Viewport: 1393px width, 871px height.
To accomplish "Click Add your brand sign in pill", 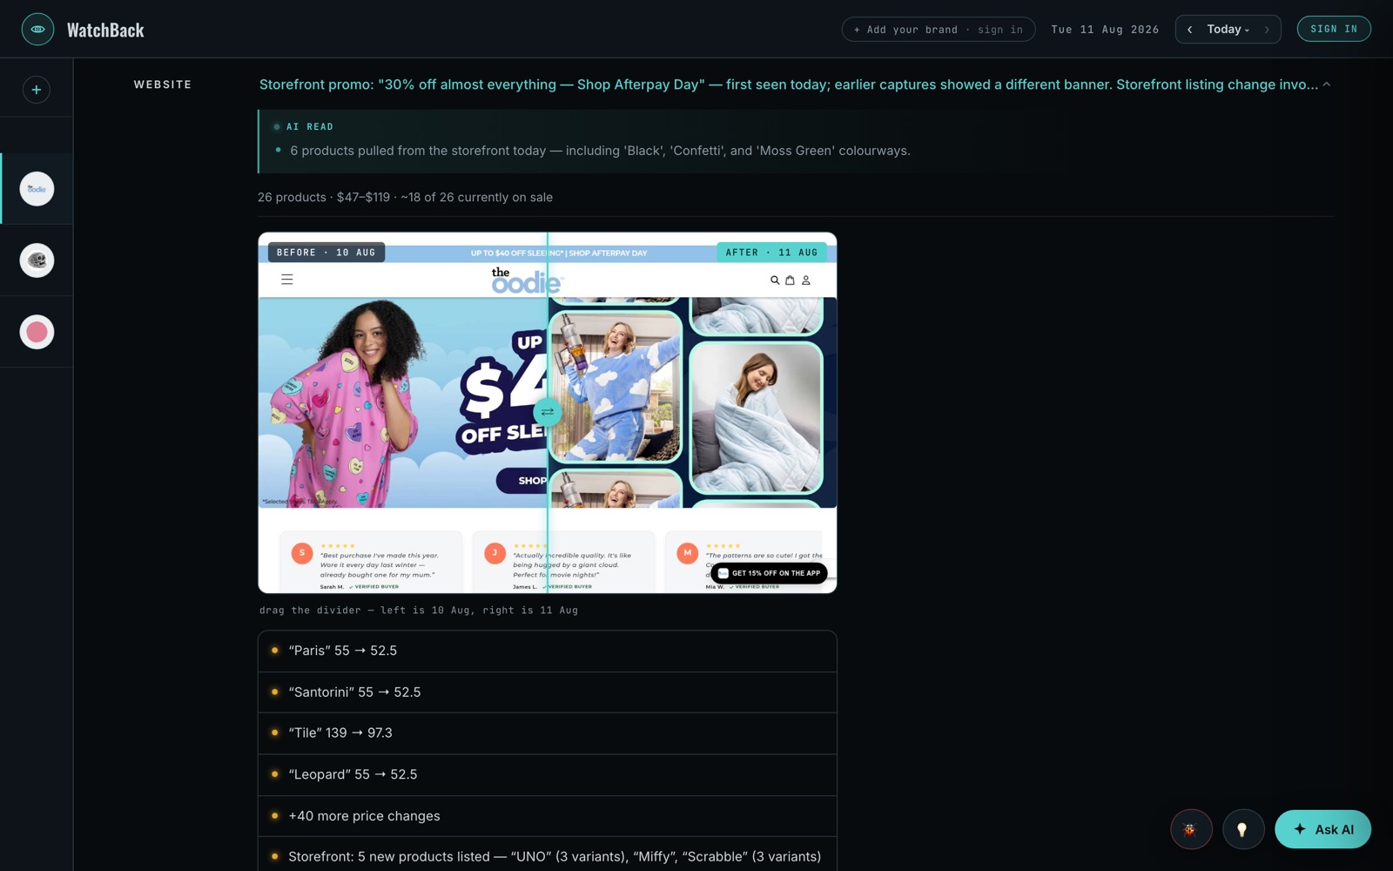I will coord(938,30).
